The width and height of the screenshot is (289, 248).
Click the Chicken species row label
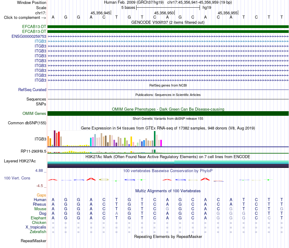[39, 222]
